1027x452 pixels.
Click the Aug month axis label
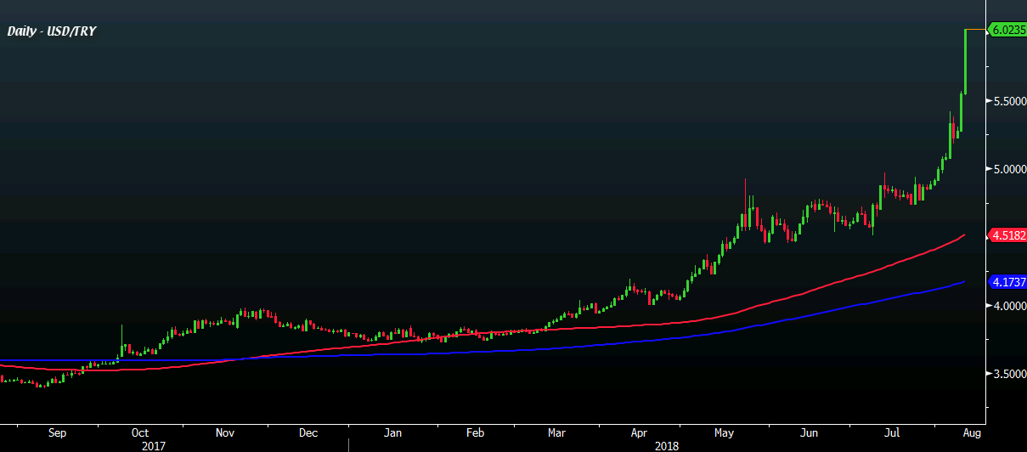point(973,433)
